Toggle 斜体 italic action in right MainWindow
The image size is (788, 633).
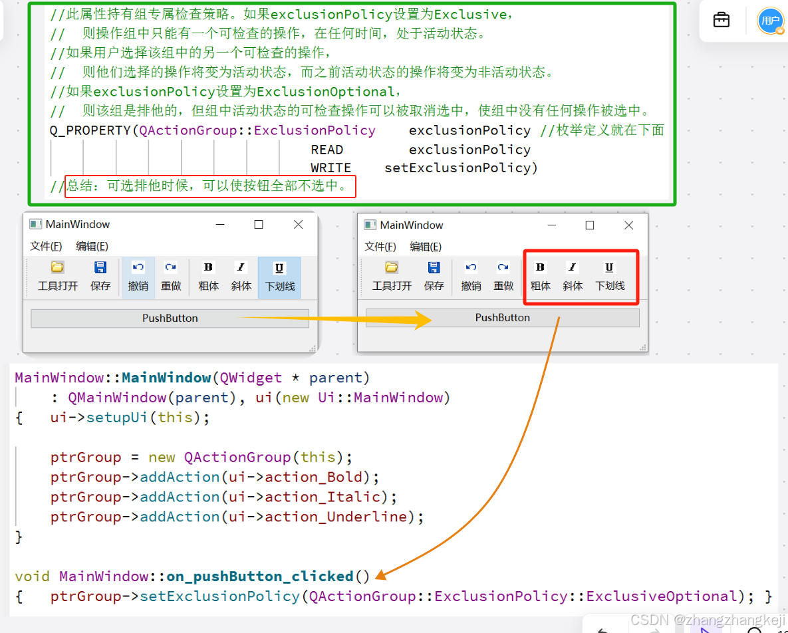pos(573,277)
